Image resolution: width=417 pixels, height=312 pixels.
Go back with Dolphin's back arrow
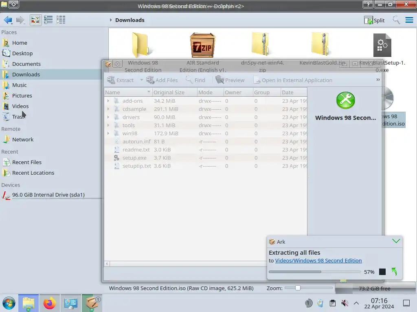(x=8, y=20)
